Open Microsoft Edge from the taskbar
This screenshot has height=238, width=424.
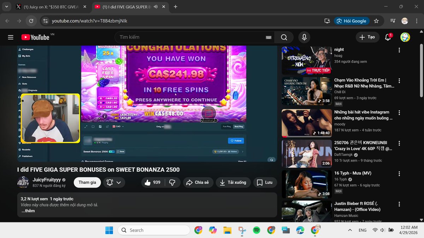300,230
